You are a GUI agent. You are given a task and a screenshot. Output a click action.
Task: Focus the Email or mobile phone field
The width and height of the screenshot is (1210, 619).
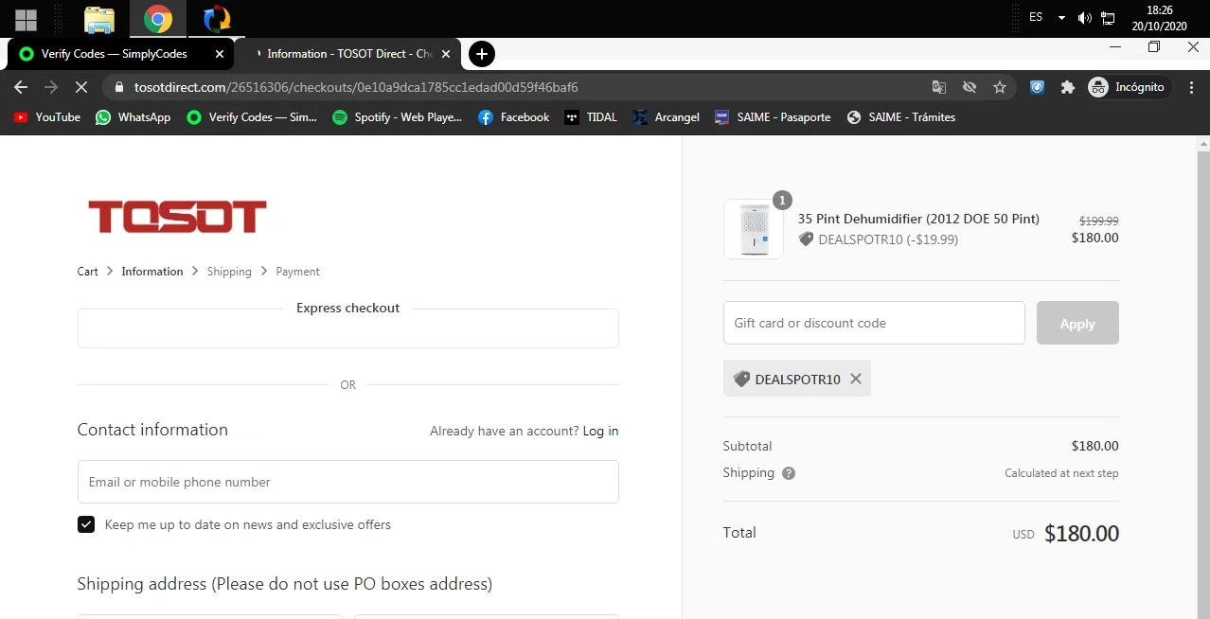(x=348, y=482)
